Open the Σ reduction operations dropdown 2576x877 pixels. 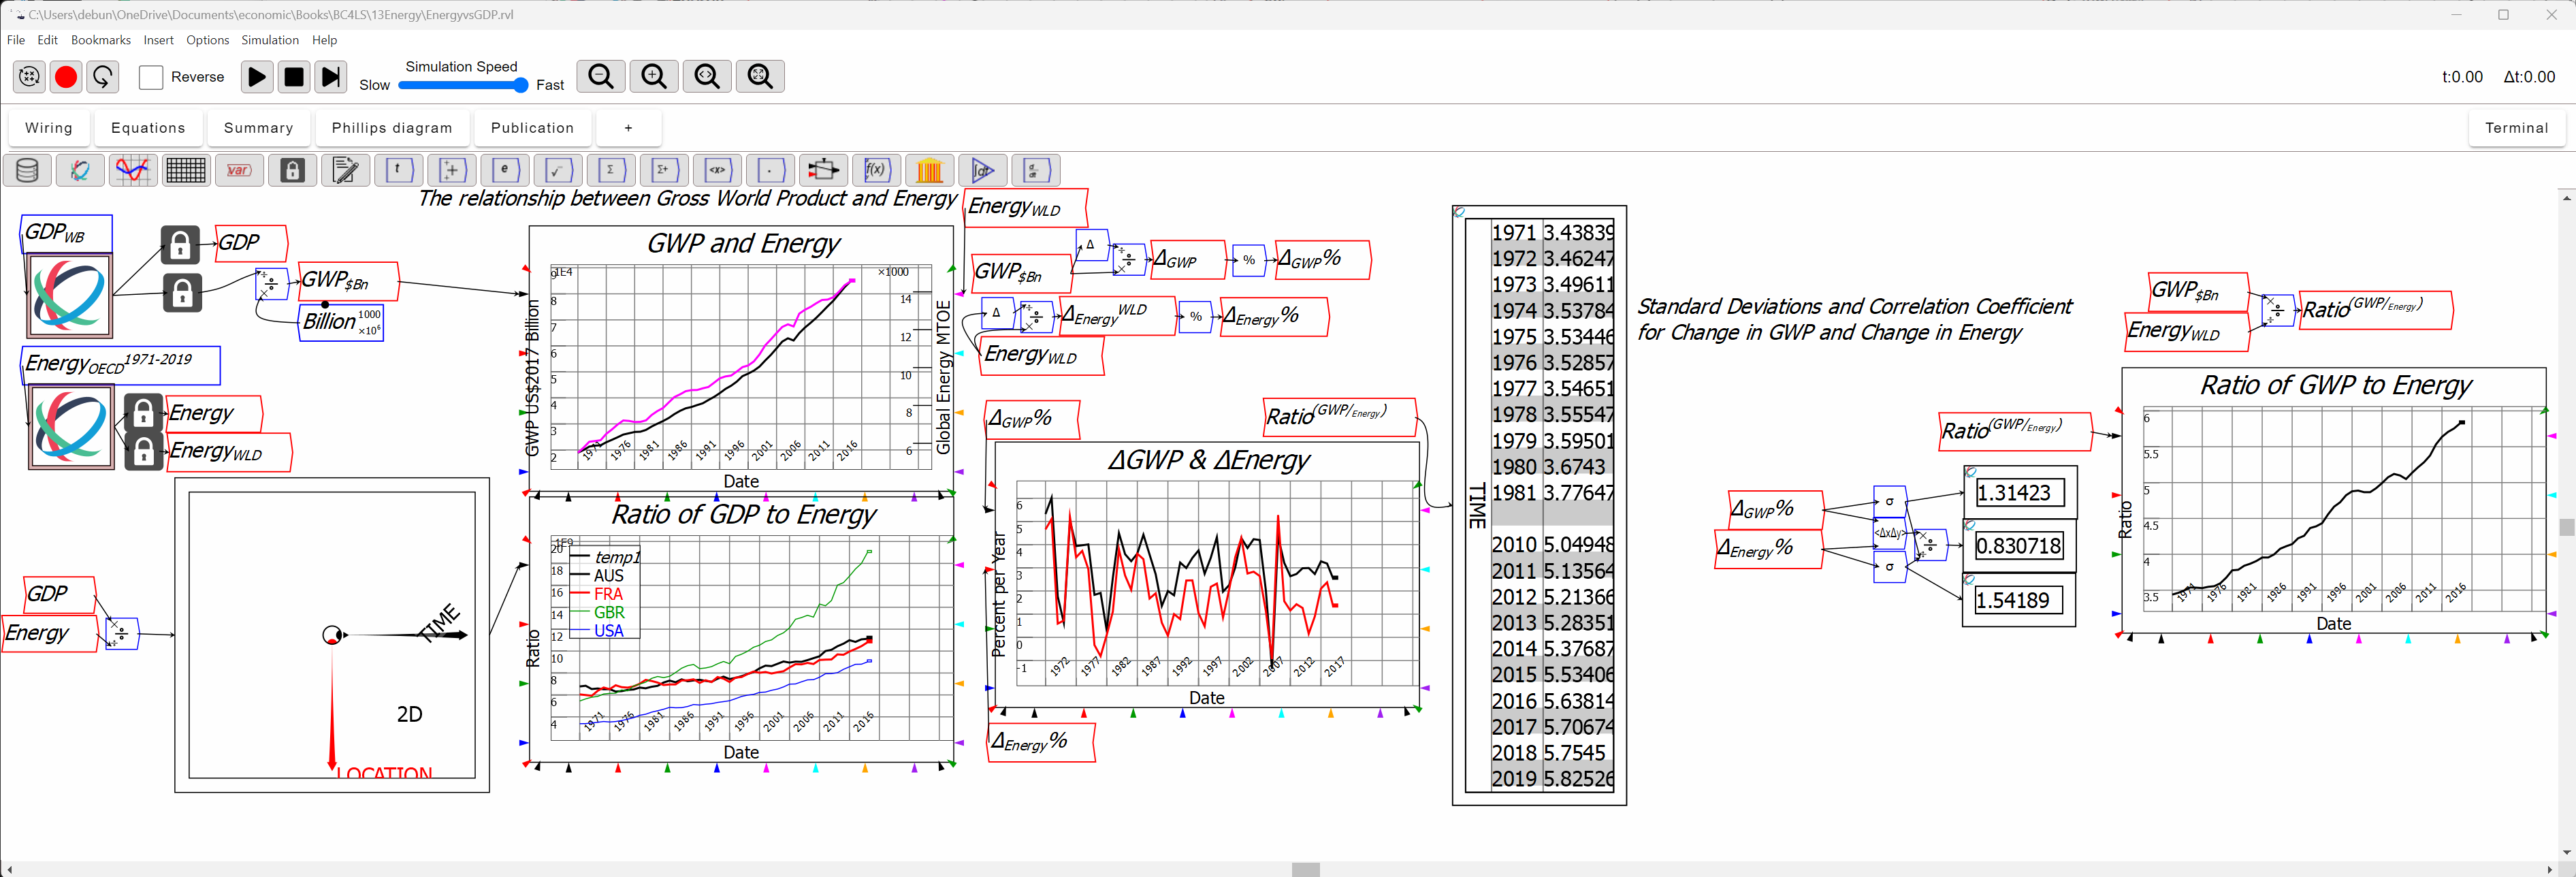[x=610, y=170]
